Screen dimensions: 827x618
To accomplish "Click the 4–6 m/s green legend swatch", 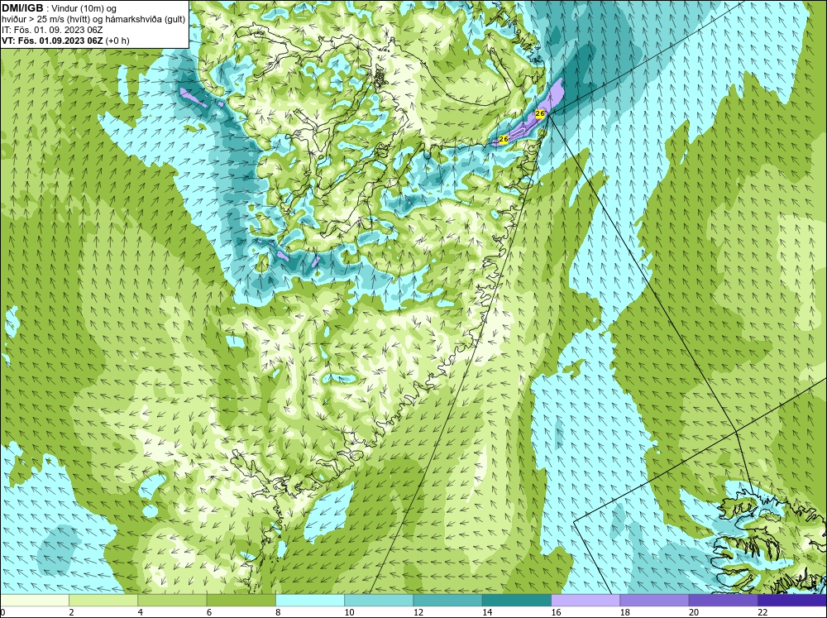I will tap(173, 601).
